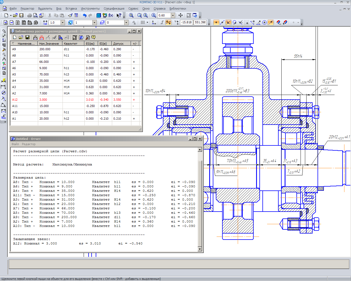The image size is (351, 281).
Task: Click the print preview icon in the main toolbar
Action: pyautogui.click(x=35, y=15)
